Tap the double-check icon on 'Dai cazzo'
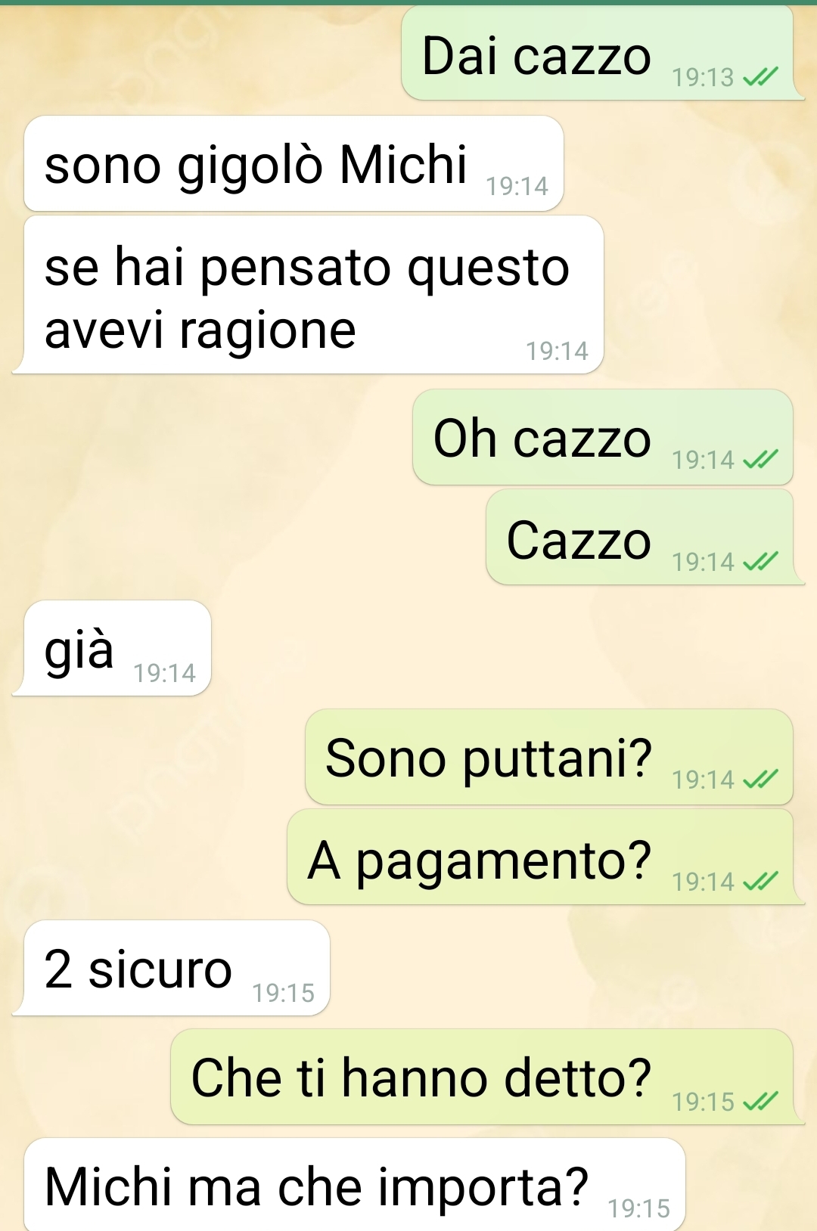817x1231 pixels. 760,76
